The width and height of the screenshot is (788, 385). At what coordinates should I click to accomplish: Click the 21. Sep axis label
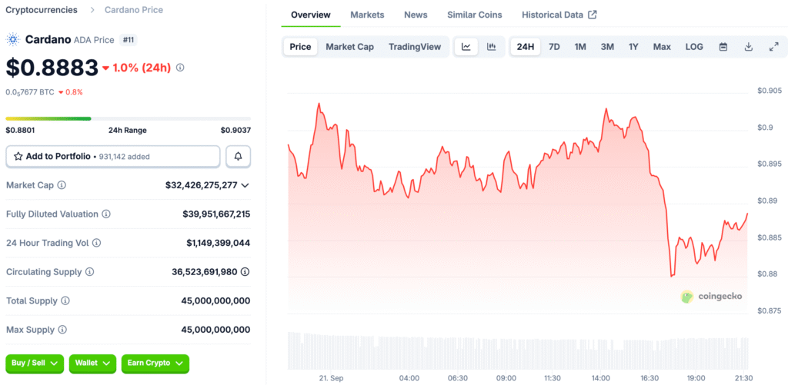(332, 377)
